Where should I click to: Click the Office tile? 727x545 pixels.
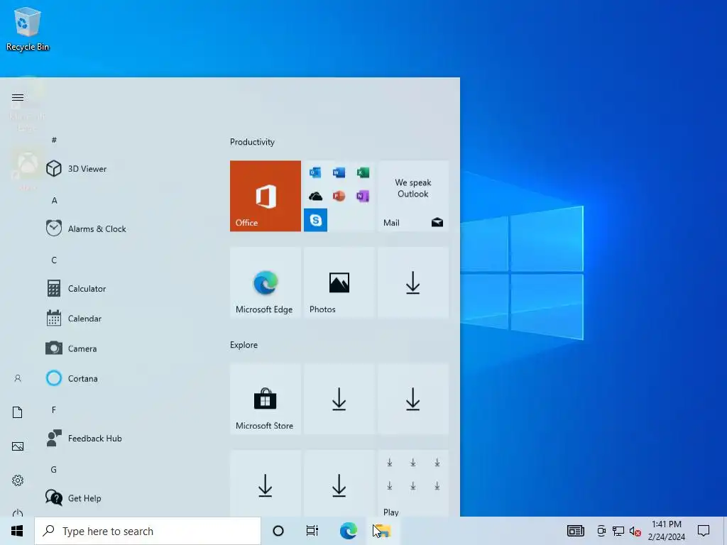[266, 196]
